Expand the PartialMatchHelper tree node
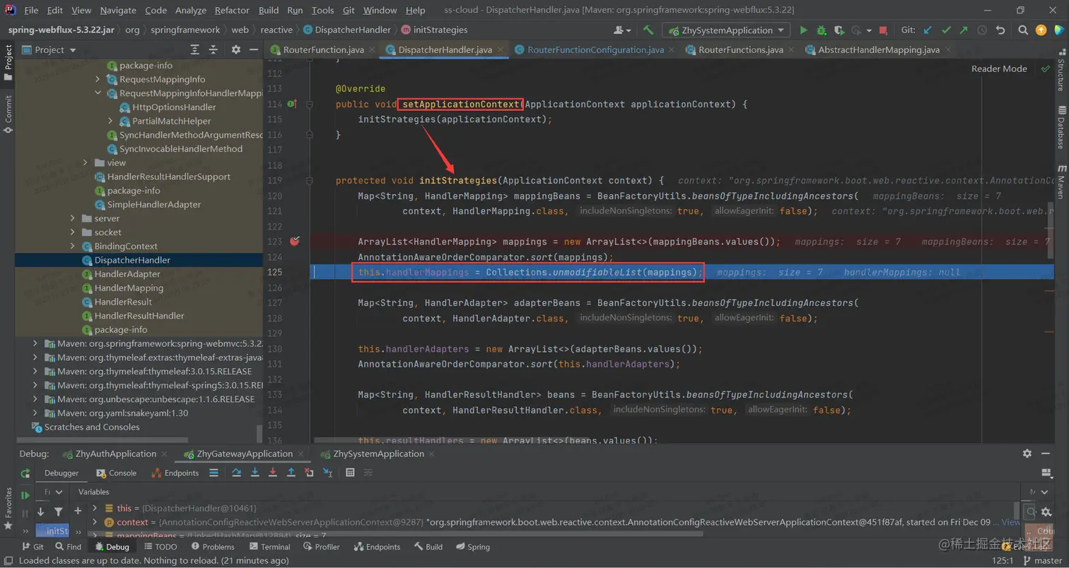Image resolution: width=1069 pixels, height=568 pixels. pos(110,121)
